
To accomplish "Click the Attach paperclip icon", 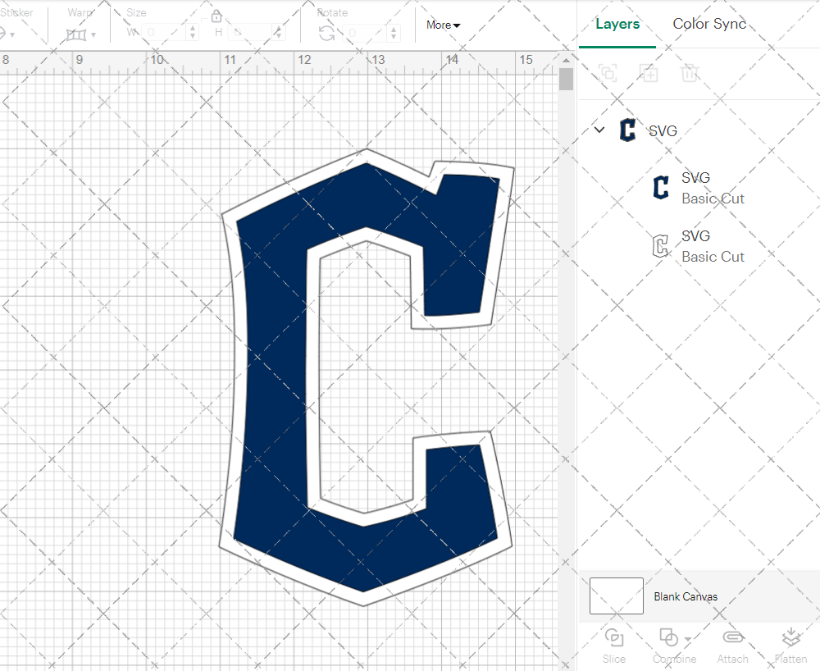I will pyautogui.click(x=732, y=637).
